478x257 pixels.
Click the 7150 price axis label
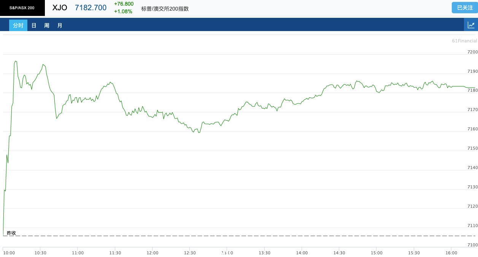tap(472, 148)
